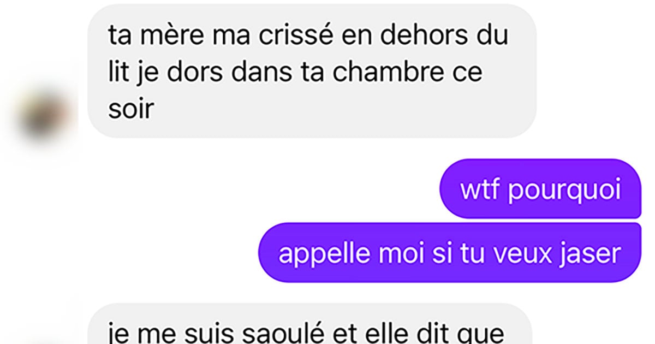
Task: Click the word 'dors' in first message
Action: click(192, 73)
